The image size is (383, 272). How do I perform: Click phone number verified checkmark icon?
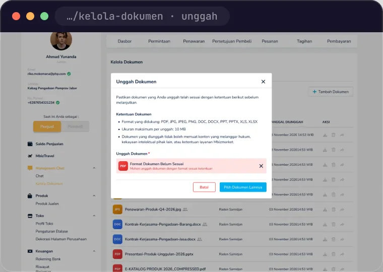(57, 103)
